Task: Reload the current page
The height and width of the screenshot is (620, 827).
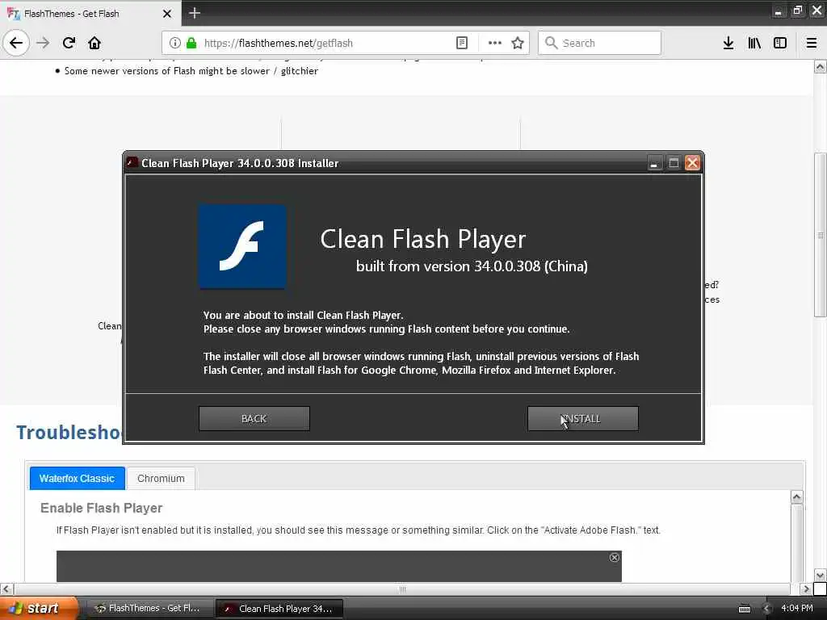Action: tap(69, 43)
